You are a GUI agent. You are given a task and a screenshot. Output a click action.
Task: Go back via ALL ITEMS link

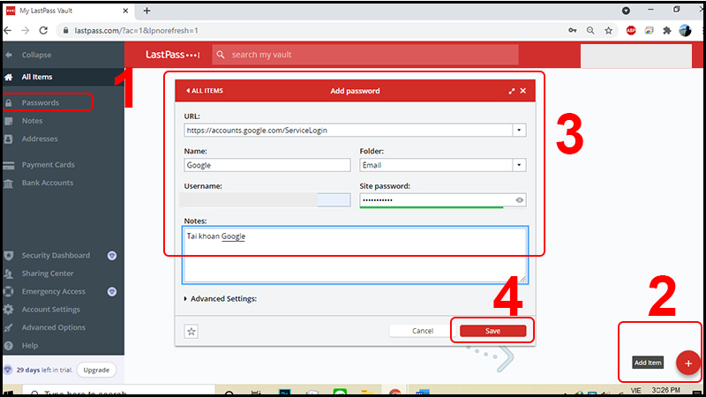205,91
